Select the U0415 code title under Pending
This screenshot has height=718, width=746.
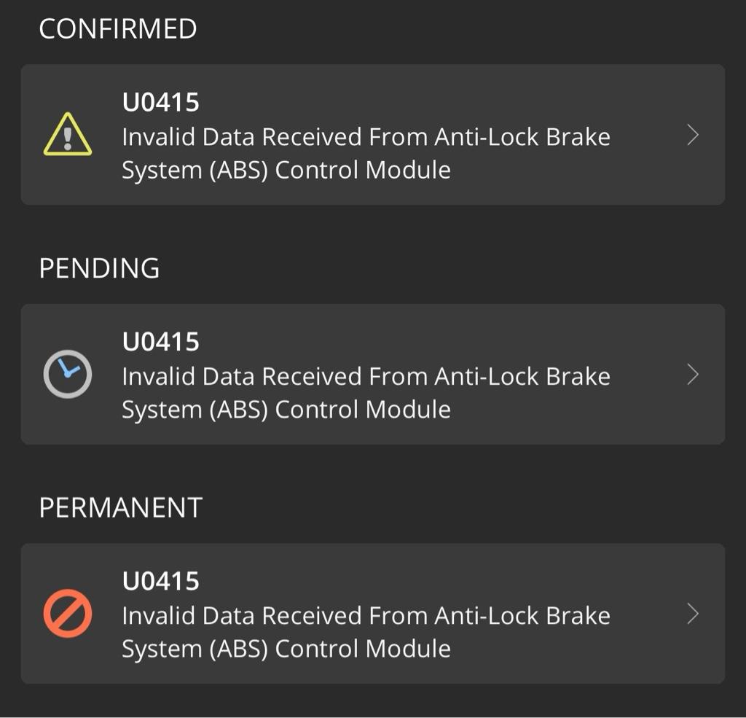point(160,341)
